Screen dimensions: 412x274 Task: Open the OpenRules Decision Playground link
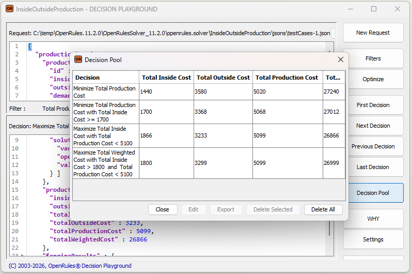coord(90,266)
